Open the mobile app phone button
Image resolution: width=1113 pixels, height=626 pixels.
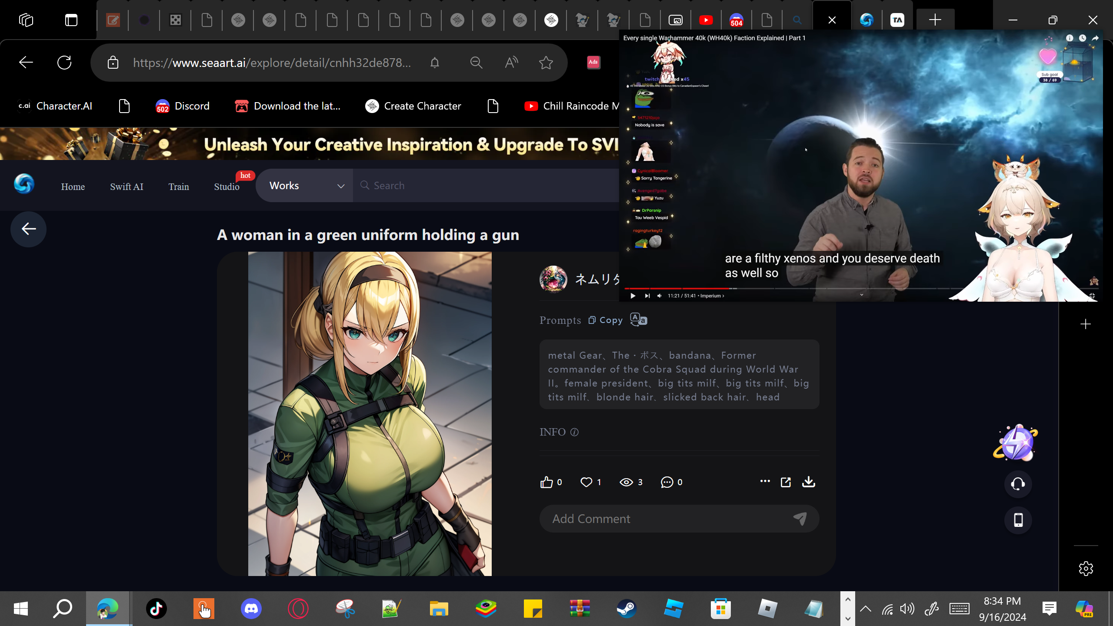click(1018, 520)
